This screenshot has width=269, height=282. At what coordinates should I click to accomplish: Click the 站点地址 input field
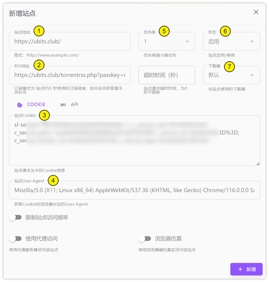point(70,42)
